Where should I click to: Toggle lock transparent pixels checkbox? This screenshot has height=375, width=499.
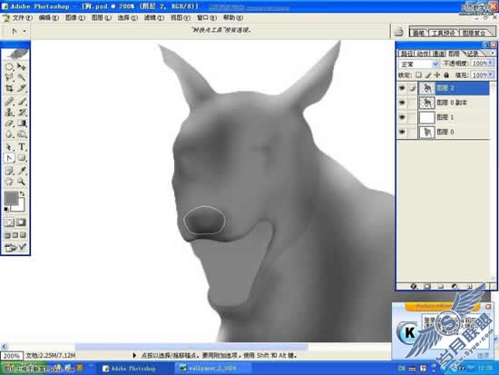coord(419,75)
